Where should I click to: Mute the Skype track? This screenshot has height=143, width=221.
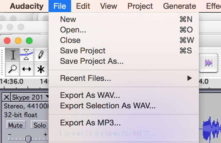[x=15, y=125]
